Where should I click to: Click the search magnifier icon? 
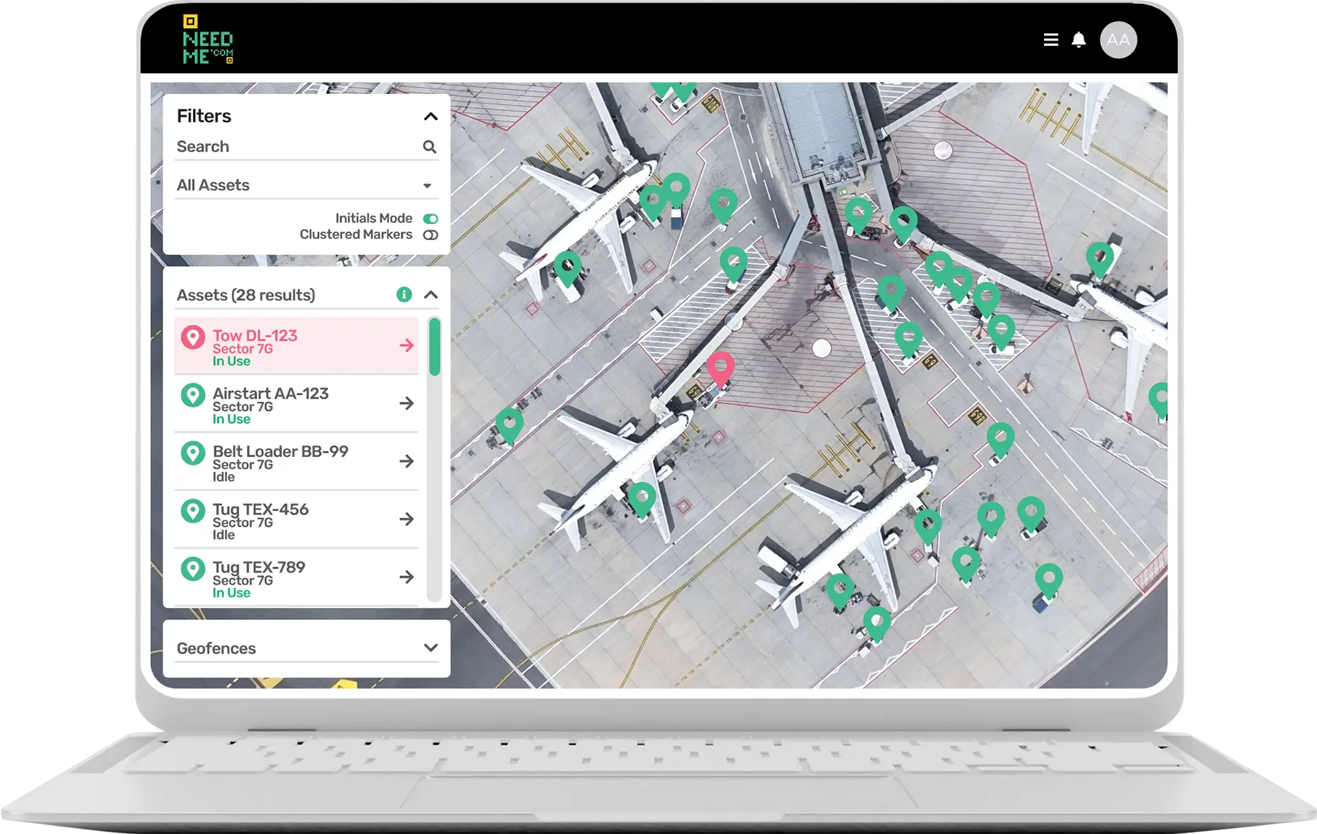[429, 147]
